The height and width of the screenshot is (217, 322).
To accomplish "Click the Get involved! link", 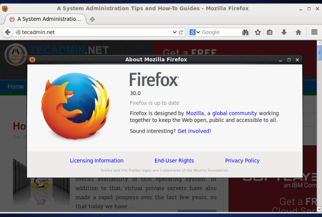I will [194, 131].
